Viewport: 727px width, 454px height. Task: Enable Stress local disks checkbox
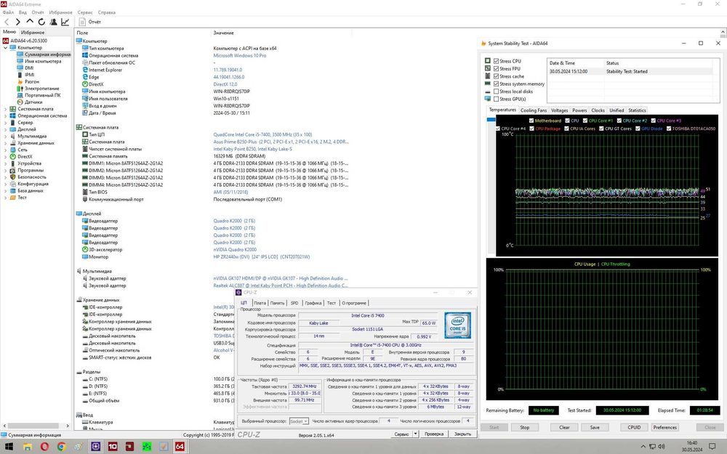(x=496, y=92)
